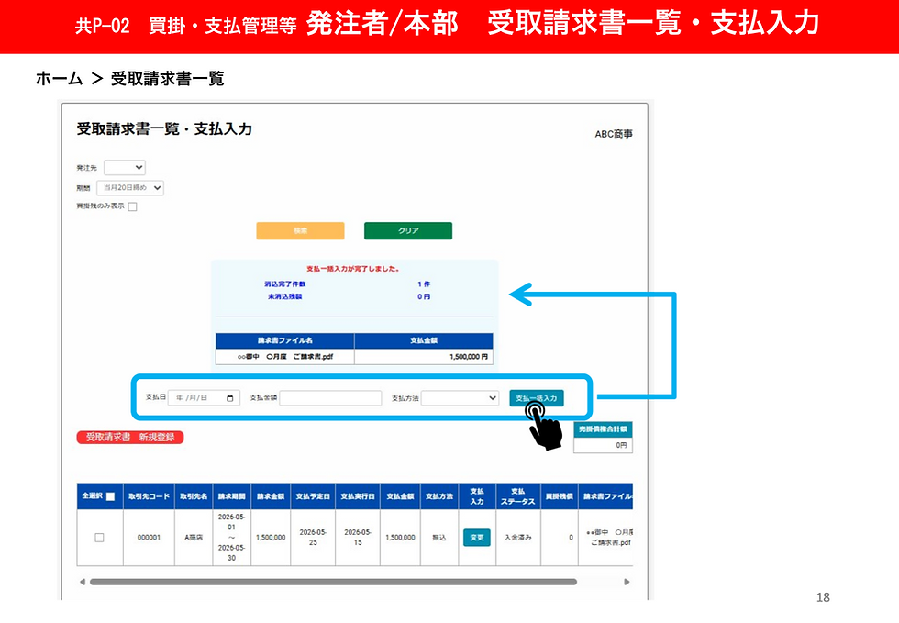Click ホーム breadcrumb link
The height and width of the screenshot is (623, 899).
pos(59,79)
